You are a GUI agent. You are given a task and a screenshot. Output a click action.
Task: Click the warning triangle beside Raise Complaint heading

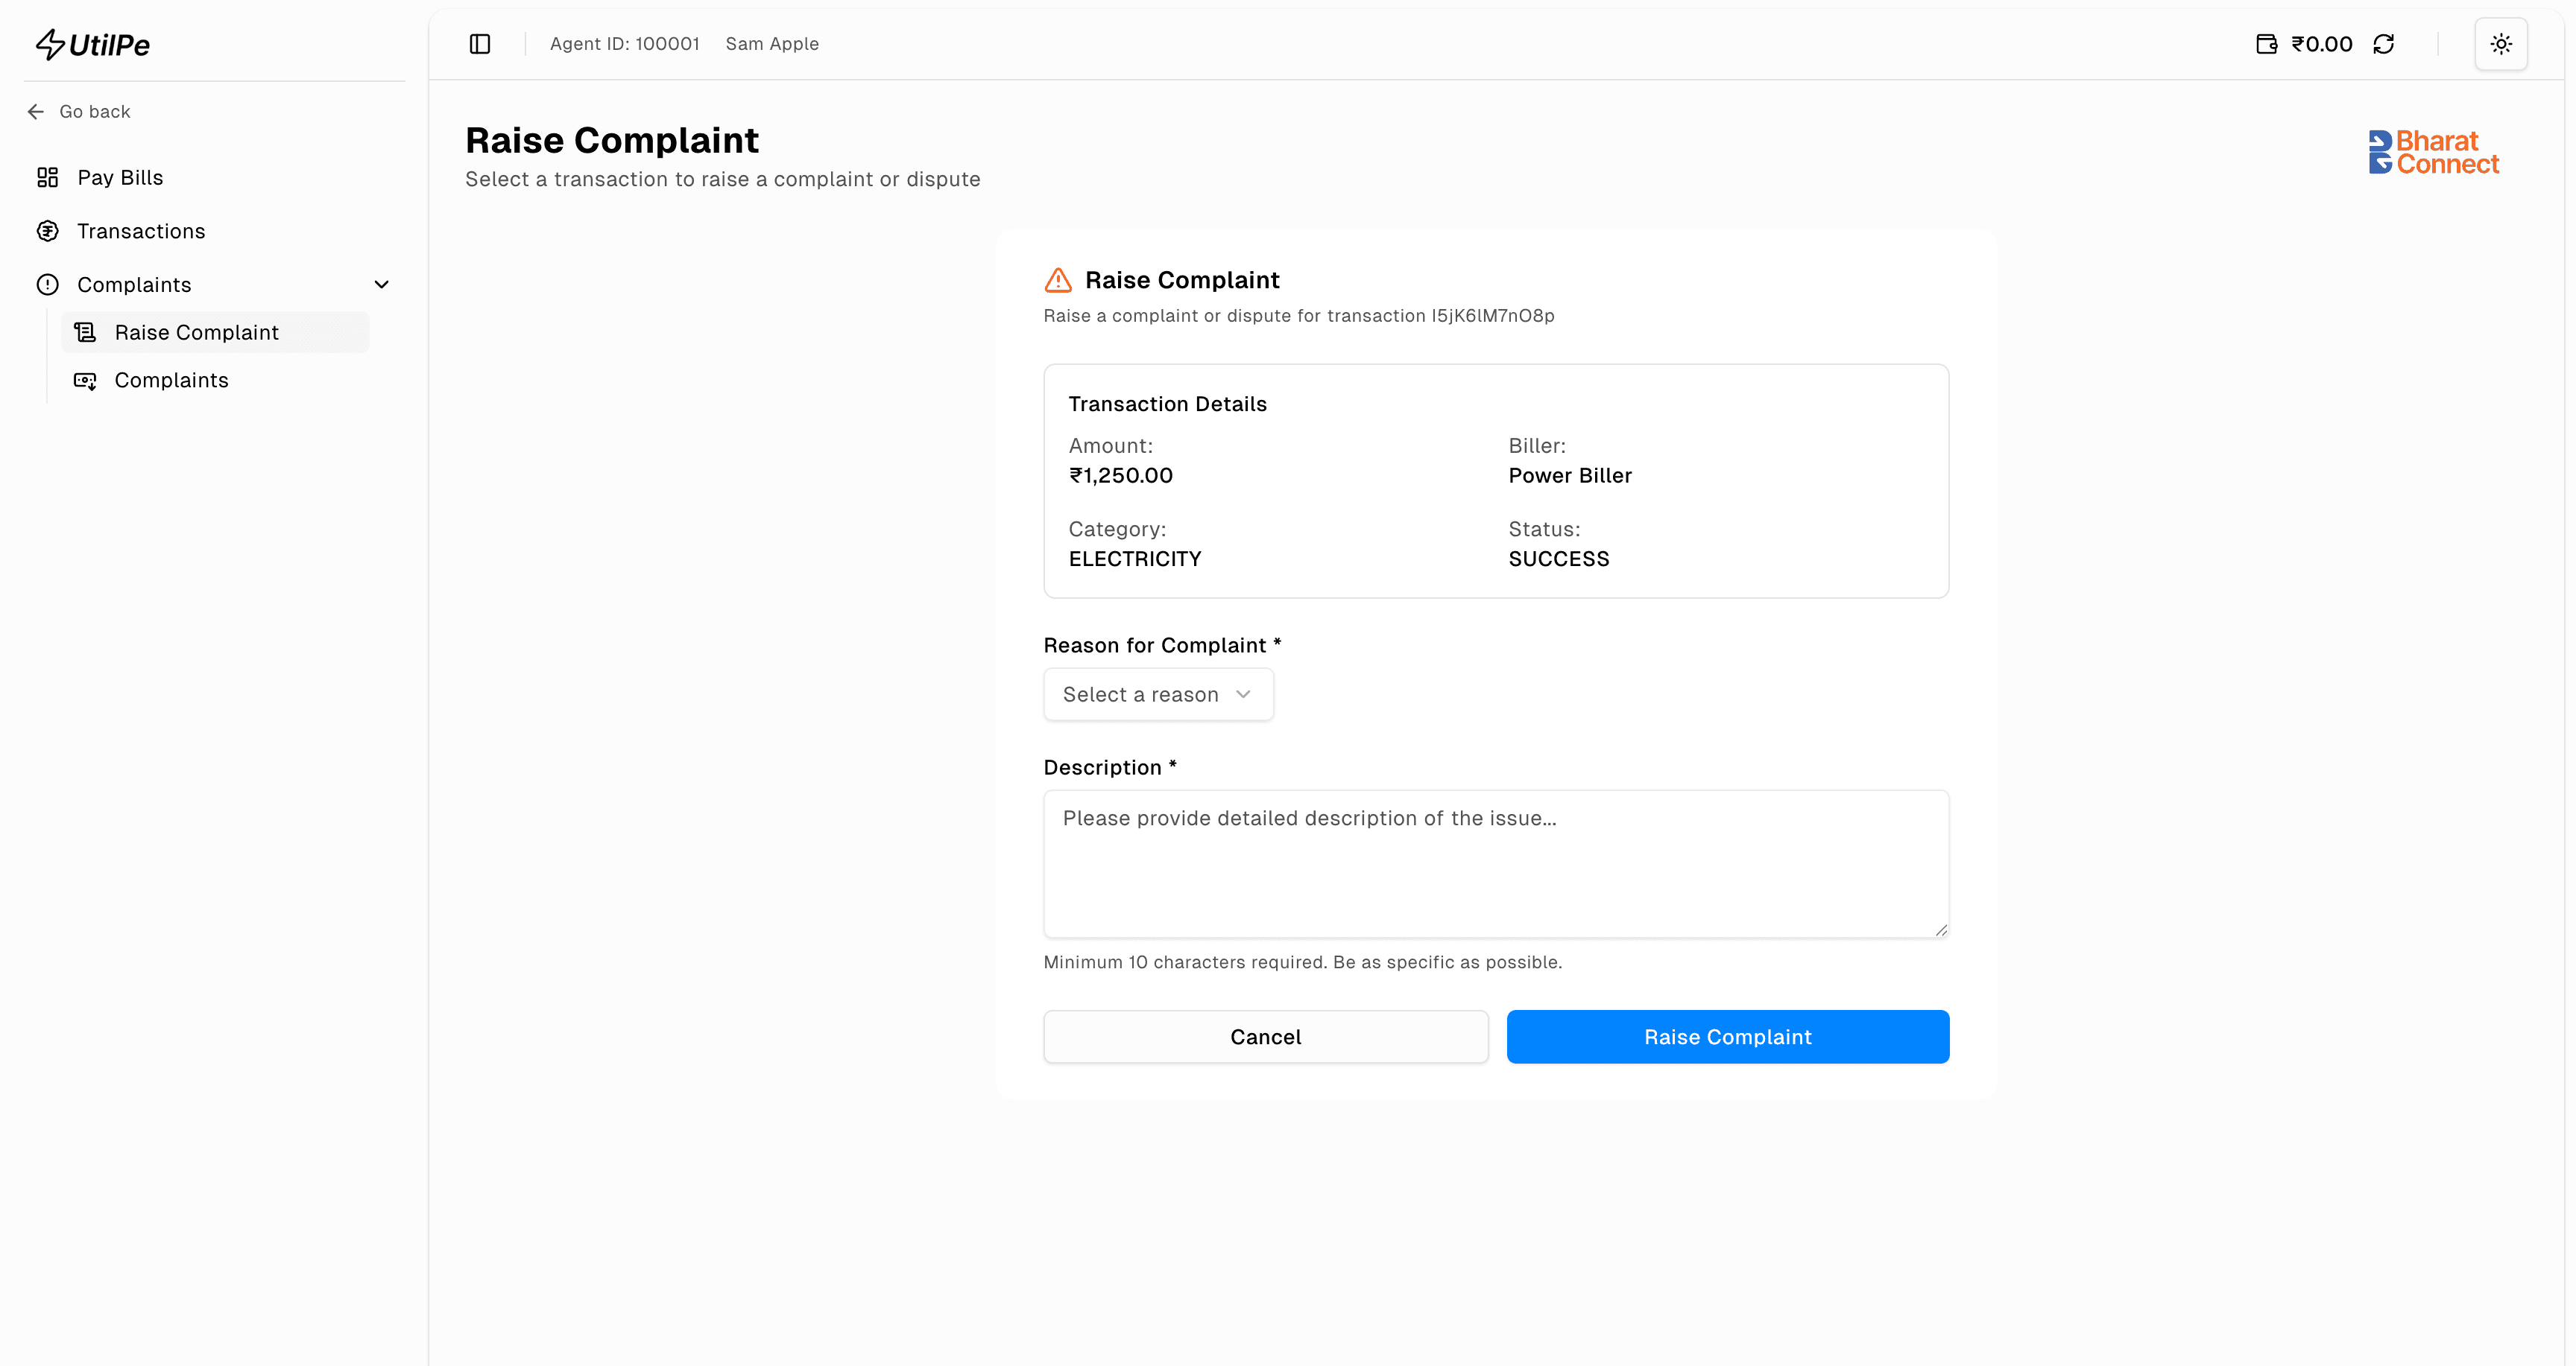pos(1058,280)
